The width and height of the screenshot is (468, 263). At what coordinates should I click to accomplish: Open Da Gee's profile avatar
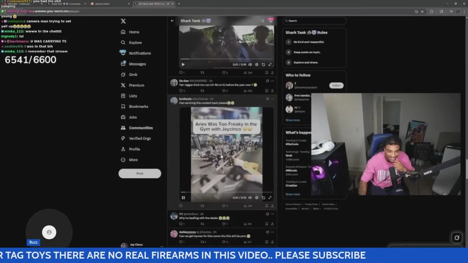(174, 83)
